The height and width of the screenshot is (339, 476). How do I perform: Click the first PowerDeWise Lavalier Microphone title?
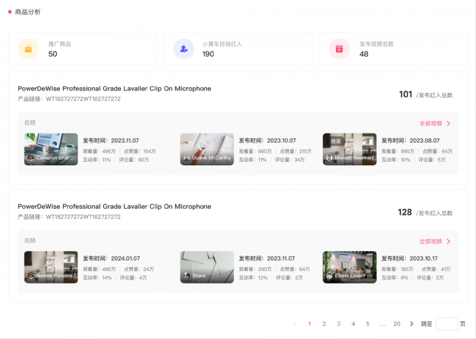click(114, 89)
